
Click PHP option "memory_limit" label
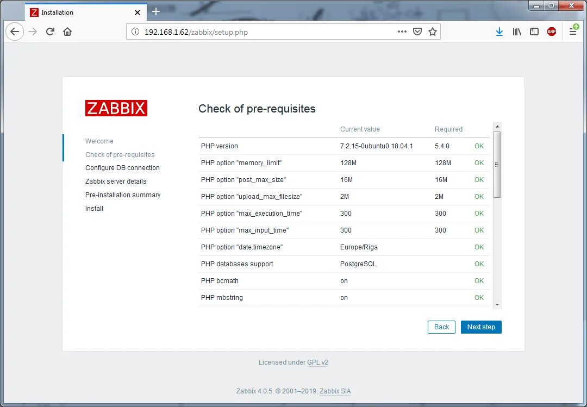(241, 163)
